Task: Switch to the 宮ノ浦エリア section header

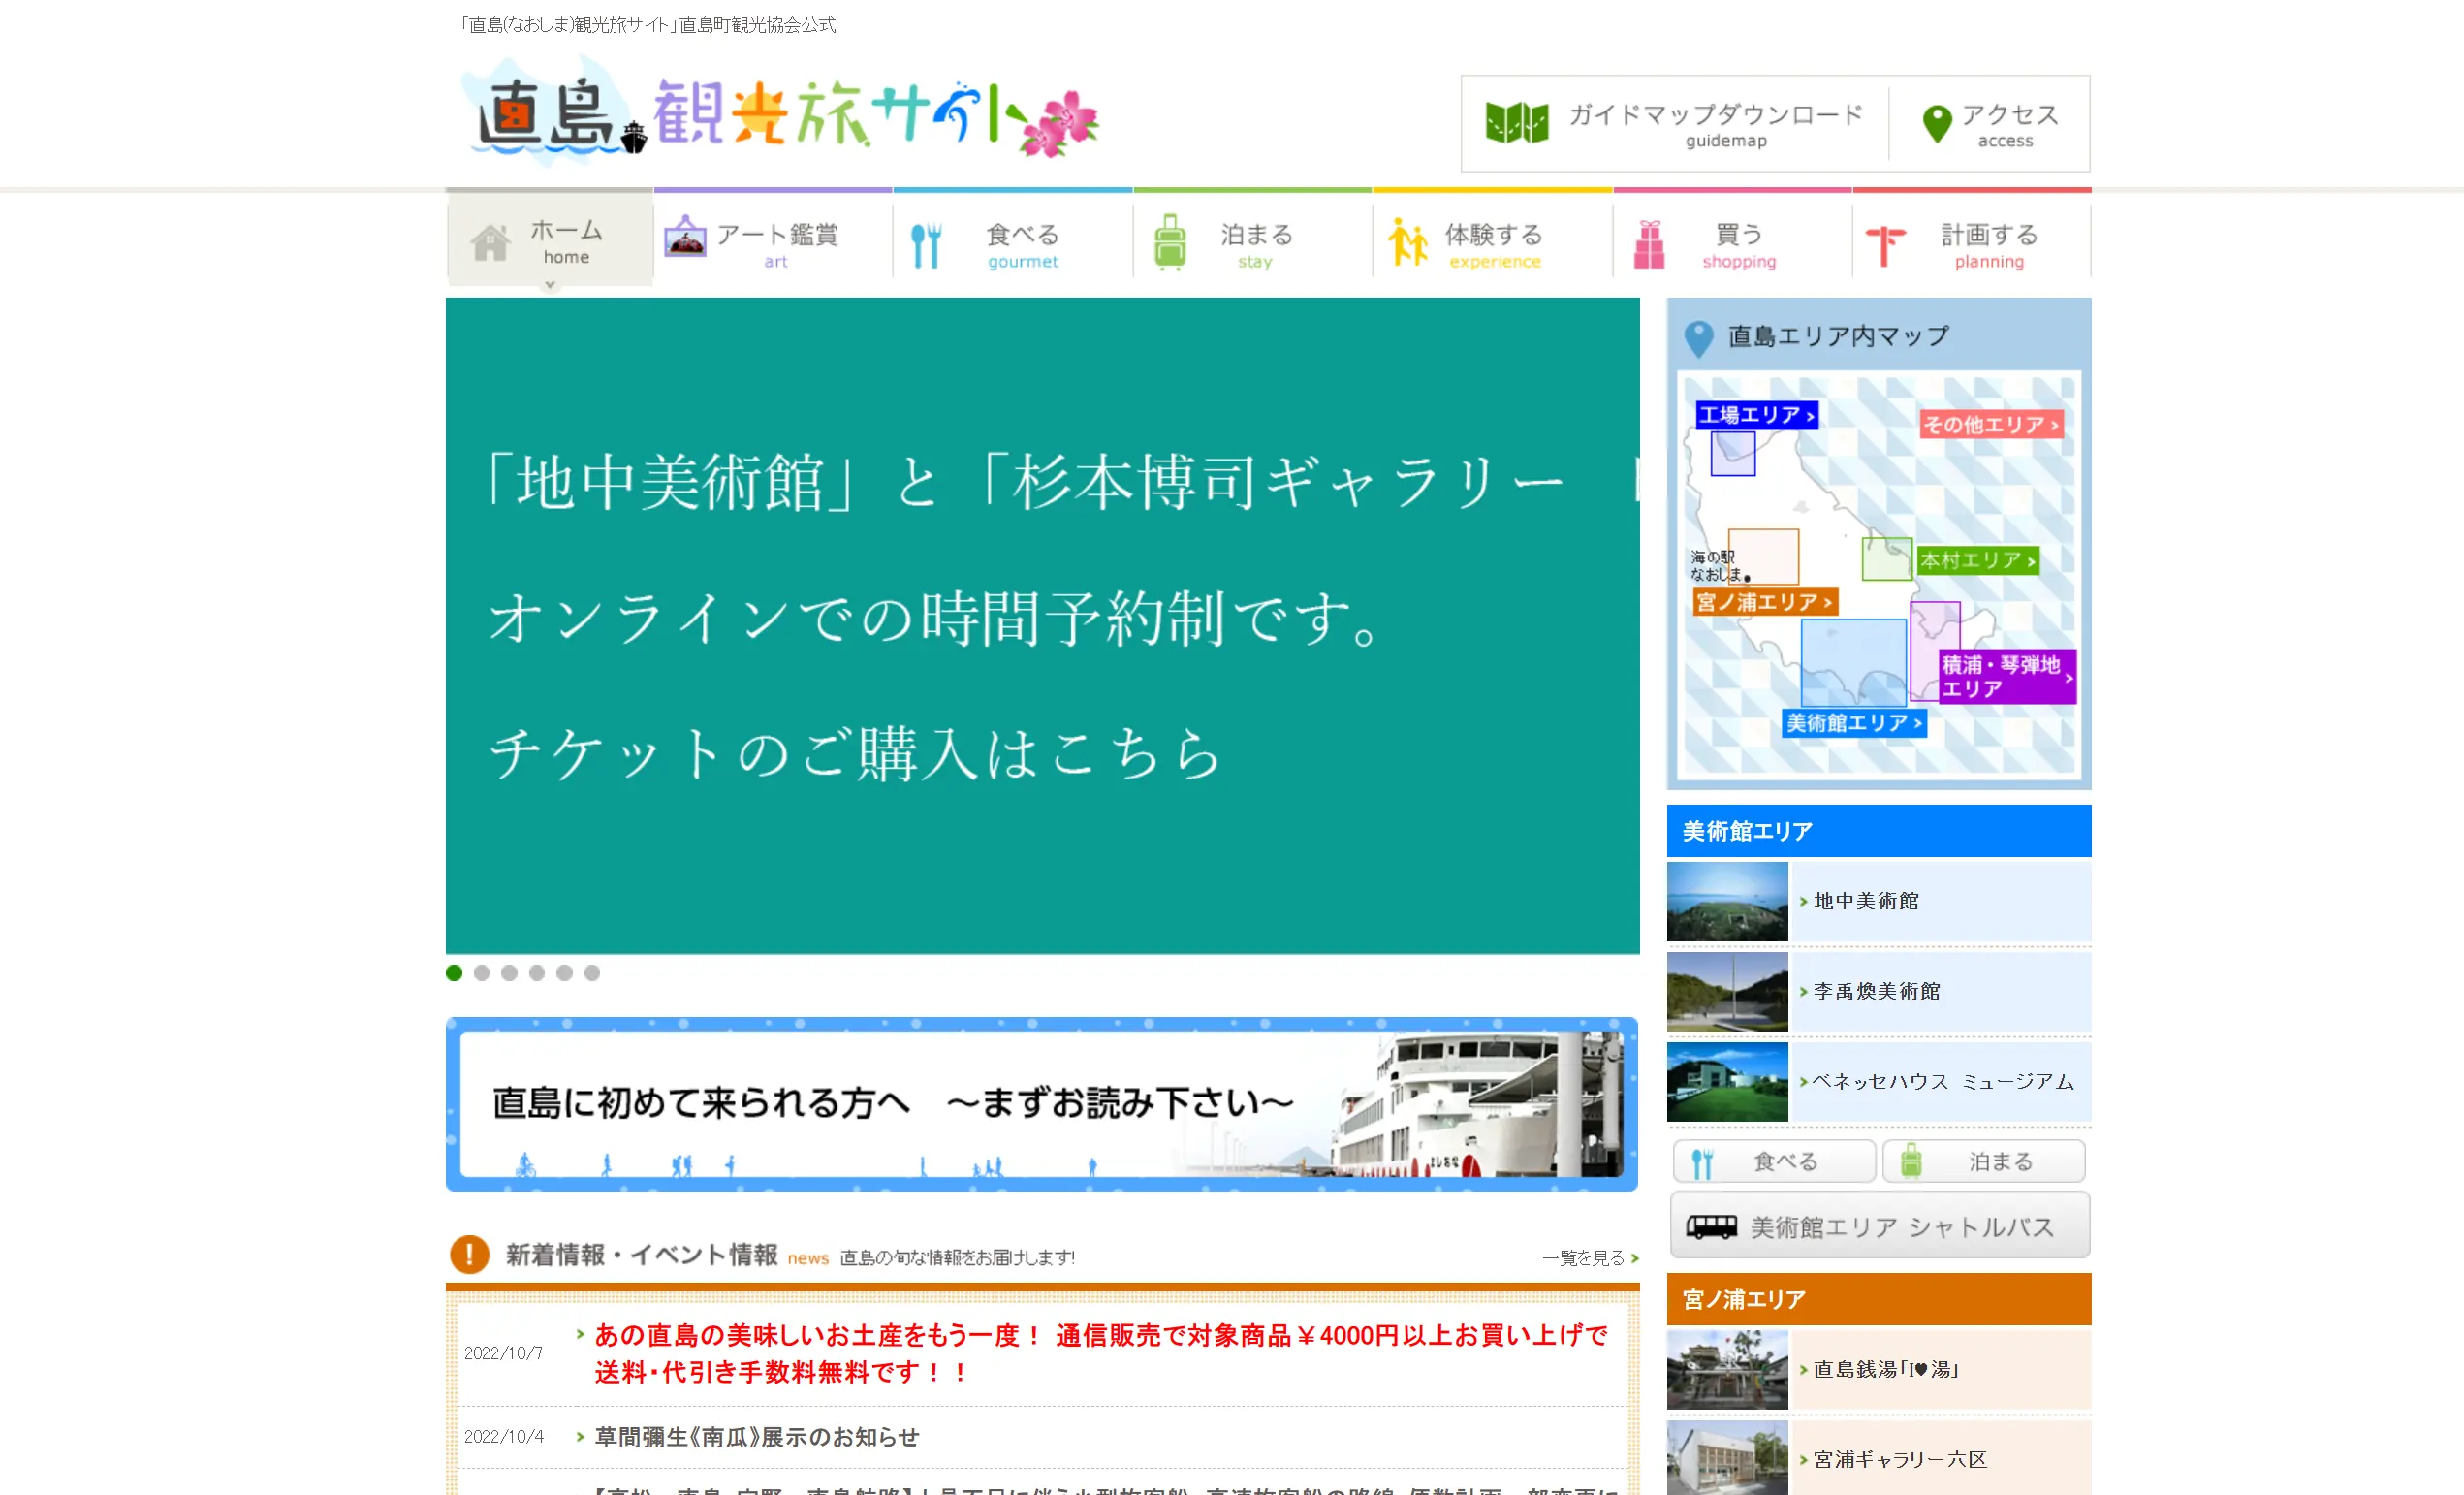Action: pyautogui.click(x=1743, y=1299)
